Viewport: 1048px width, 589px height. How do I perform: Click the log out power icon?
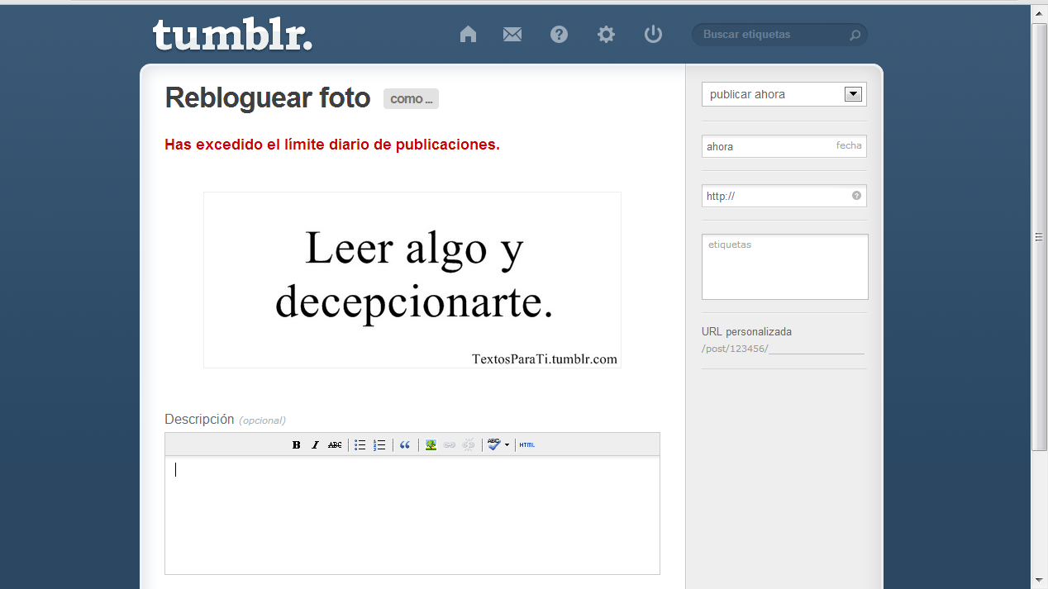654,34
